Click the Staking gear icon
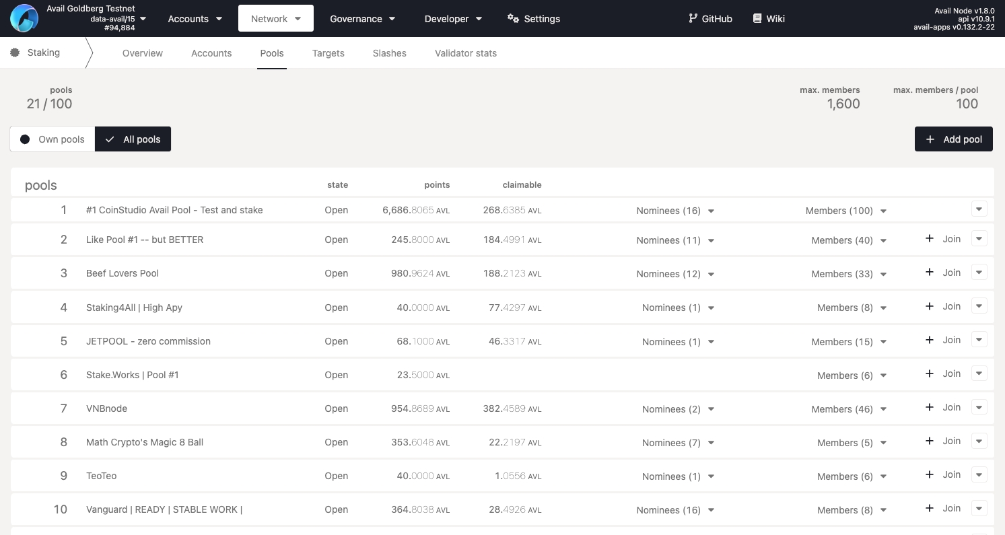The height and width of the screenshot is (535, 1005). (x=15, y=52)
